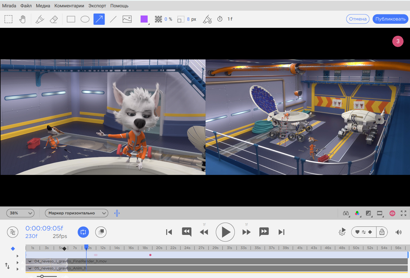Click the blue vertical split marker icon
This screenshot has height=278, width=410.
pos(117,213)
